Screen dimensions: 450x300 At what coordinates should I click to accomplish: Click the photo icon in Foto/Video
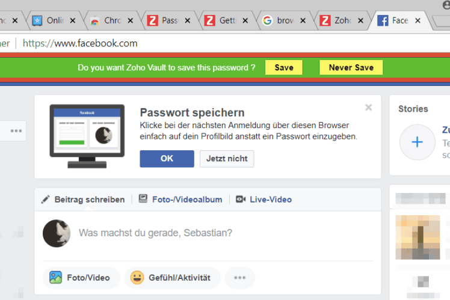point(55,277)
